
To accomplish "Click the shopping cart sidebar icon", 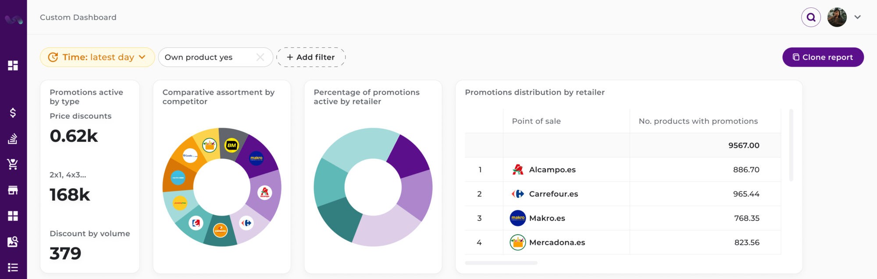I will click(13, 164).
